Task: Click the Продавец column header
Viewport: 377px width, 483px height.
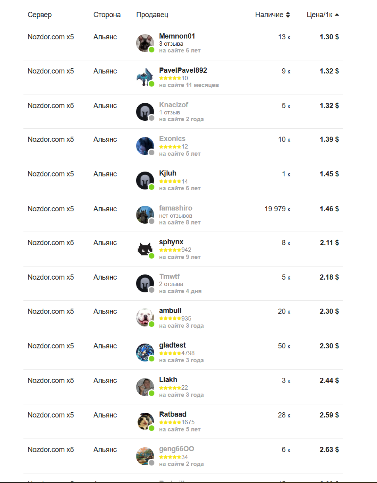Action: pyautogui.click(x=152, y=15)
